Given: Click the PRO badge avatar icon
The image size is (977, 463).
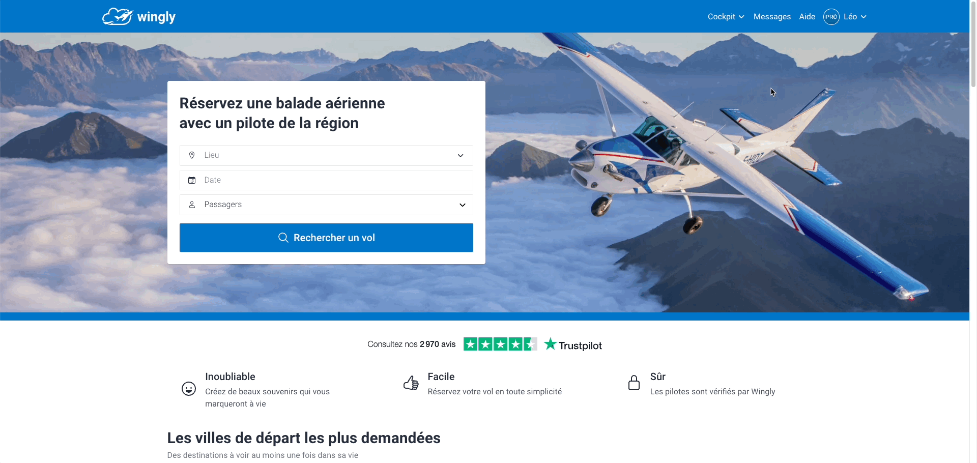Looking at the screenshot, I should coord(831,17).
